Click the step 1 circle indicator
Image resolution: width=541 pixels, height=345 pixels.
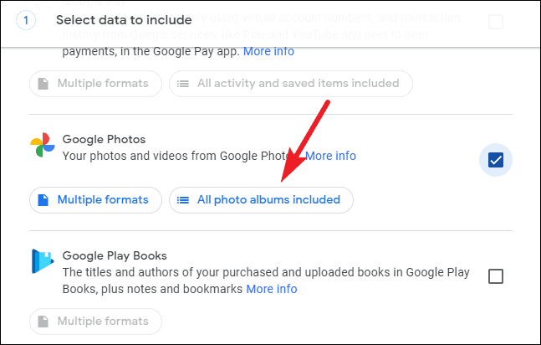[x=26, y=20]
